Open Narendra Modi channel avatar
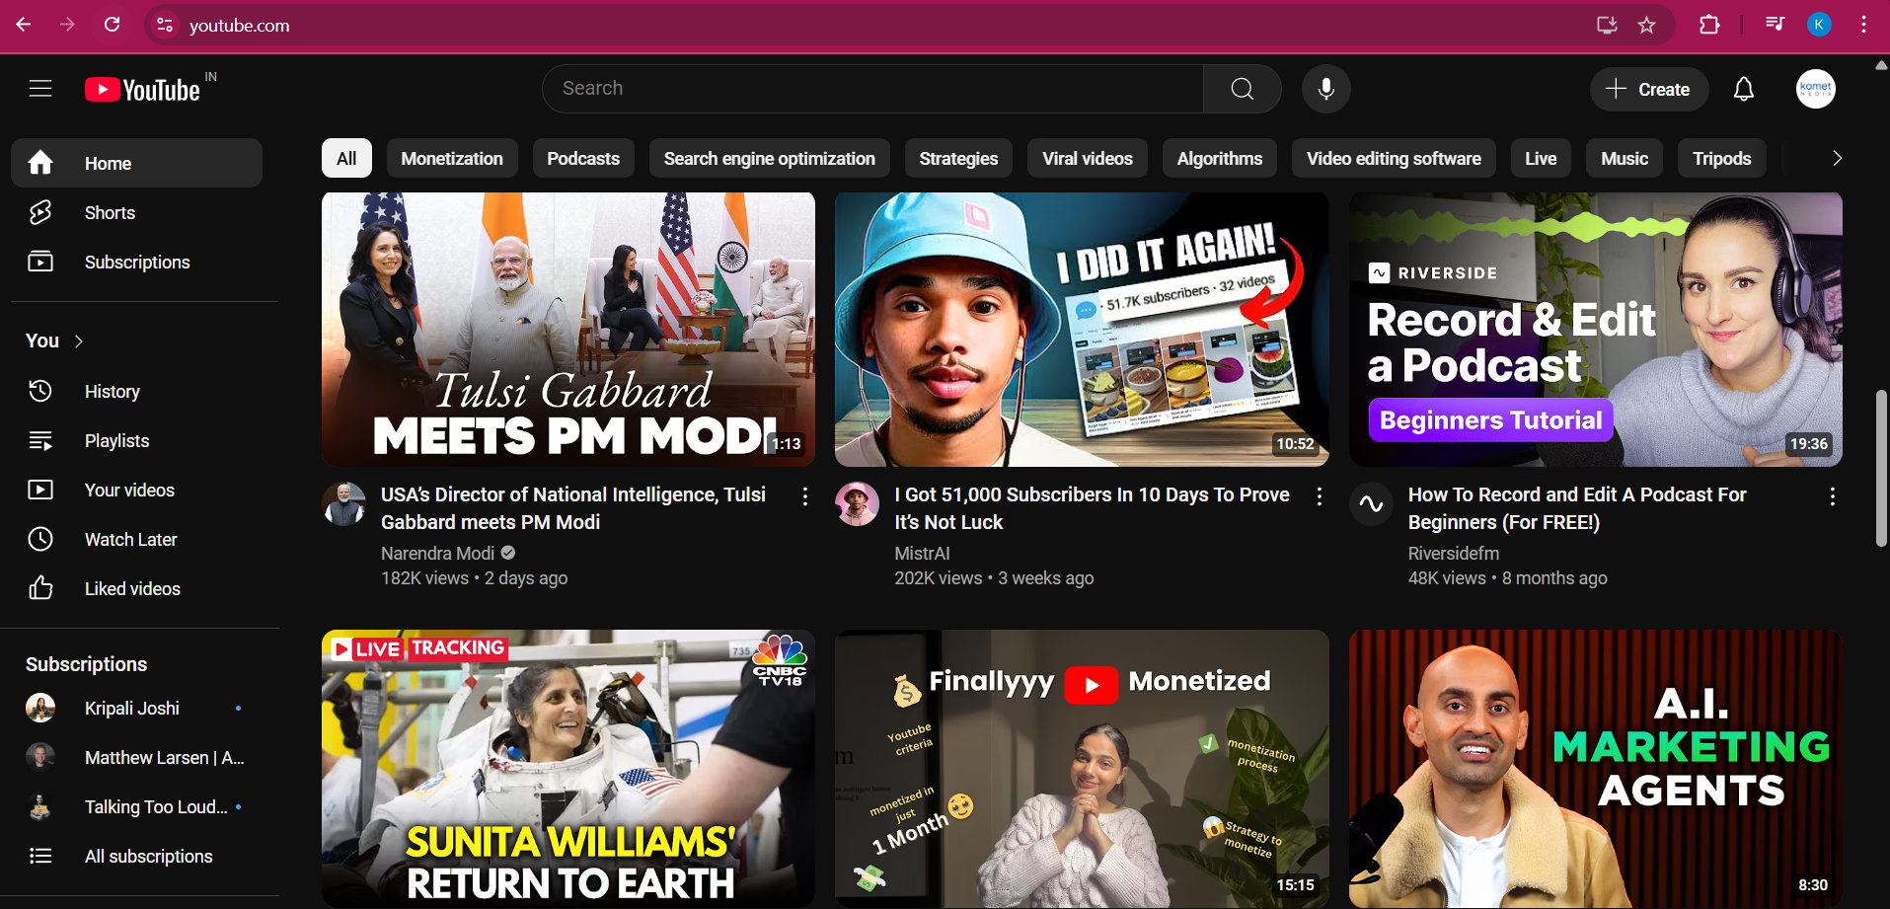The image size is (1890, 909). [x=344, y=503]
